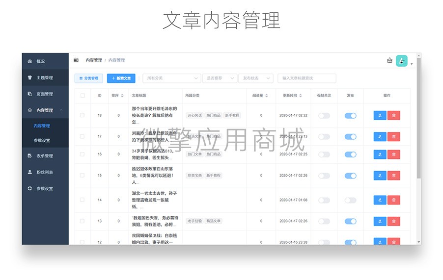
Task: Click edit icon for article ID 18
Action: [380, 115]
